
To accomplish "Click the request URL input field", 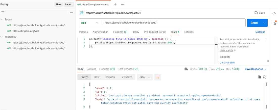I will pos(174,23).
